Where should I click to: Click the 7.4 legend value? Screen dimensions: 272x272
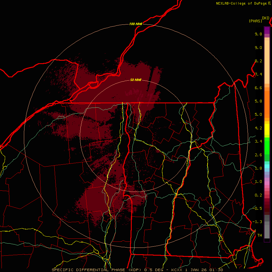(258, 74)
